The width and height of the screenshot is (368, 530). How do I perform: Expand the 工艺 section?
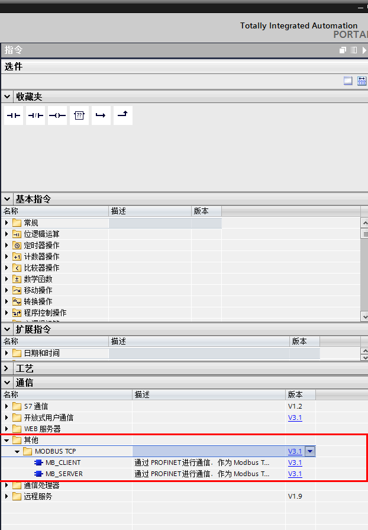(x=6, y=368)
